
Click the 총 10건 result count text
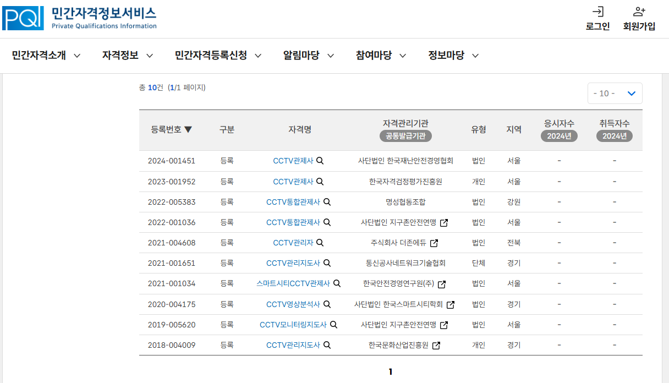[x=151, y=87]
